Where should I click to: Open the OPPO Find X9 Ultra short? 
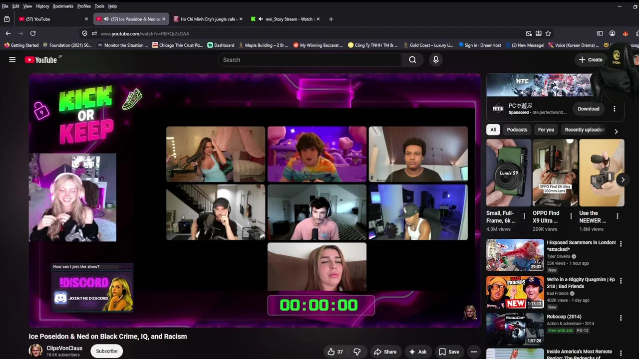pos(555,173)
